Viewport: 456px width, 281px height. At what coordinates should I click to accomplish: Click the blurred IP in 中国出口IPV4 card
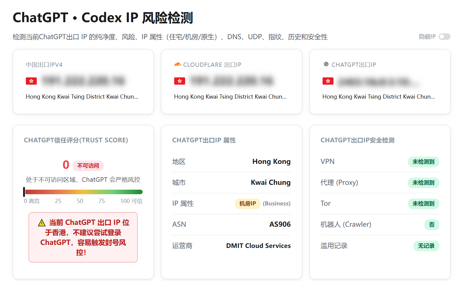point(83,81)
